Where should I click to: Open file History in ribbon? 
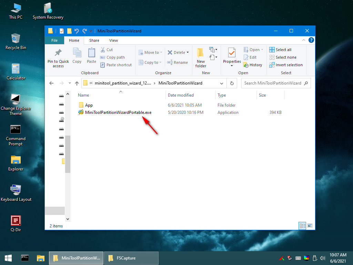[x=253, y=65]
